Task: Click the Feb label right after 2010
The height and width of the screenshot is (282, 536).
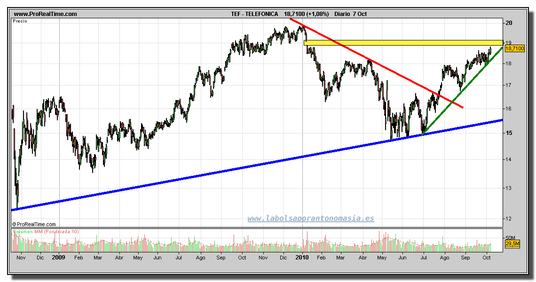Action: (x=321, y=258)
